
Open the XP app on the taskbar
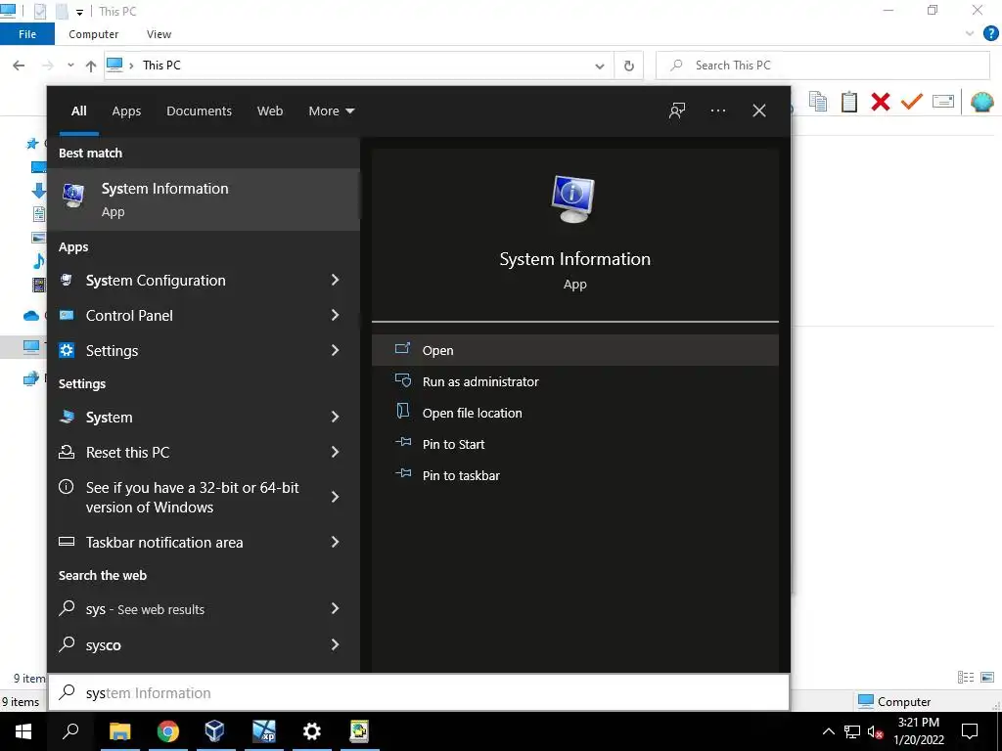coord(264,731)
